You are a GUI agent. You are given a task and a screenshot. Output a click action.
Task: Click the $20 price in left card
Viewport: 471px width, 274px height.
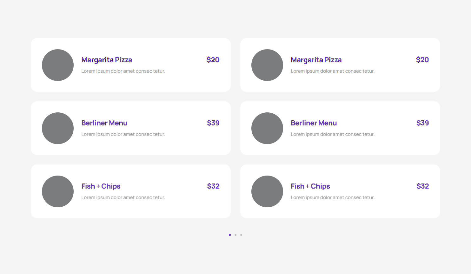213,60
